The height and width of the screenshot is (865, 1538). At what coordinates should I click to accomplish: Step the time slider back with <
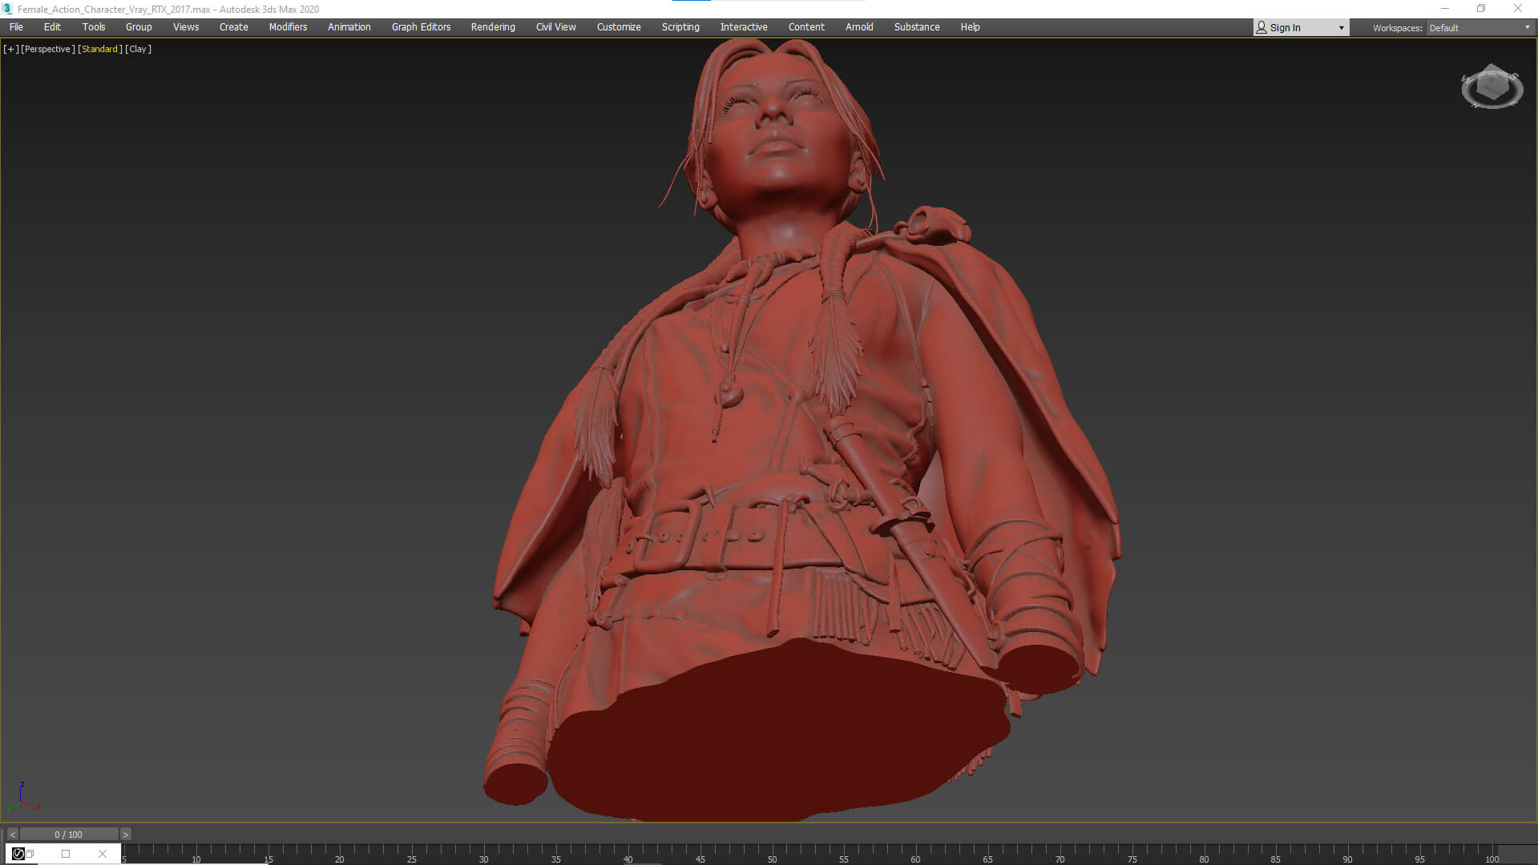point(12,835)
